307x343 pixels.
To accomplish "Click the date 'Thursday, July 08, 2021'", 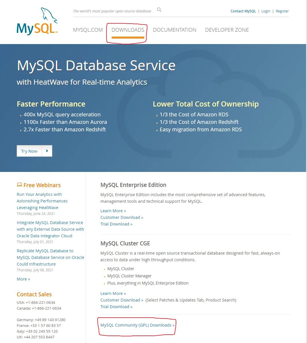I will [35, 270].
